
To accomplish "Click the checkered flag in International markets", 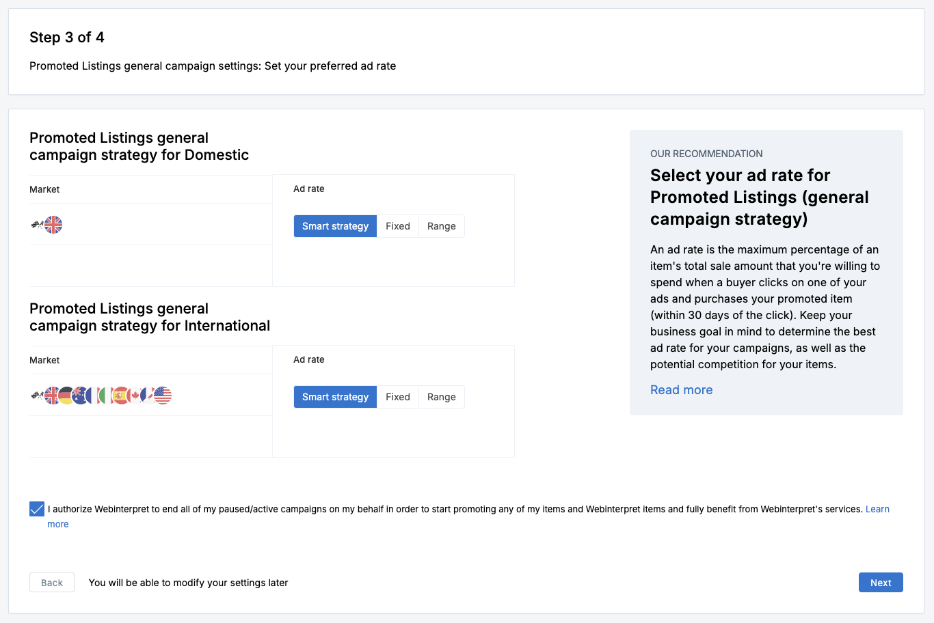I will 37,395.
